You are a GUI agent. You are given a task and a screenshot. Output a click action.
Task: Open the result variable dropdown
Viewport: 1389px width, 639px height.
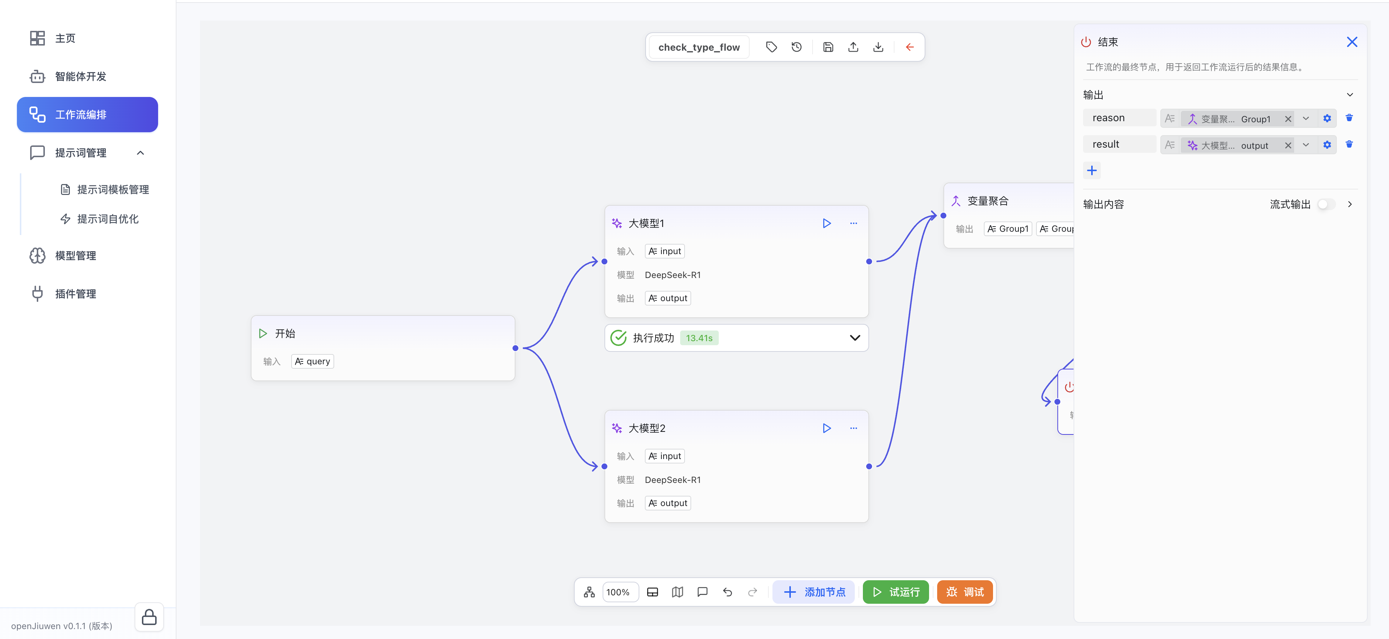click(x=1306, y=145)
